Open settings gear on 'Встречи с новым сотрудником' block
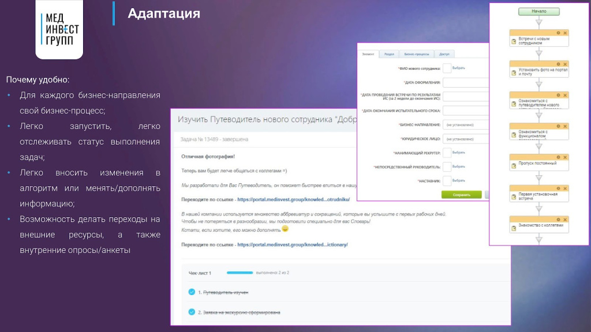The width and height of the screenshot is (591, 332). [x=558, y=33]
